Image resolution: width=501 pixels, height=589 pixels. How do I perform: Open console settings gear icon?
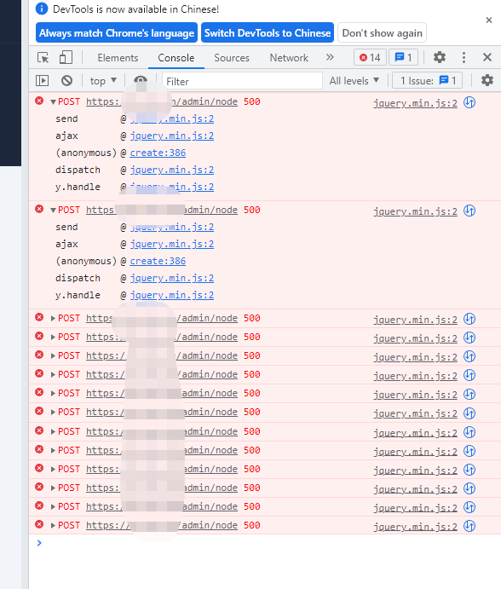487,80
